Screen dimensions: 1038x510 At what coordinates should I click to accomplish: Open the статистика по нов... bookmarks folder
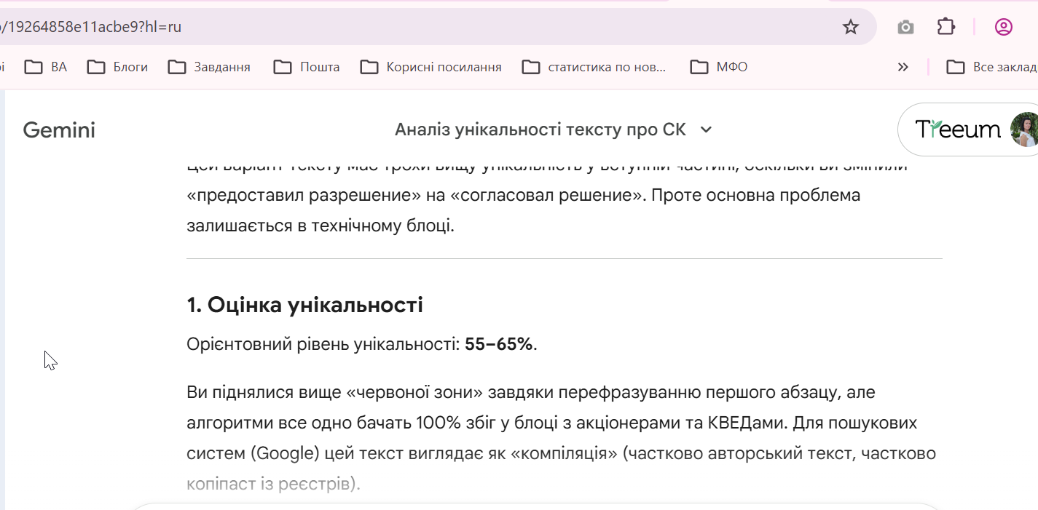tap(594, 67)
